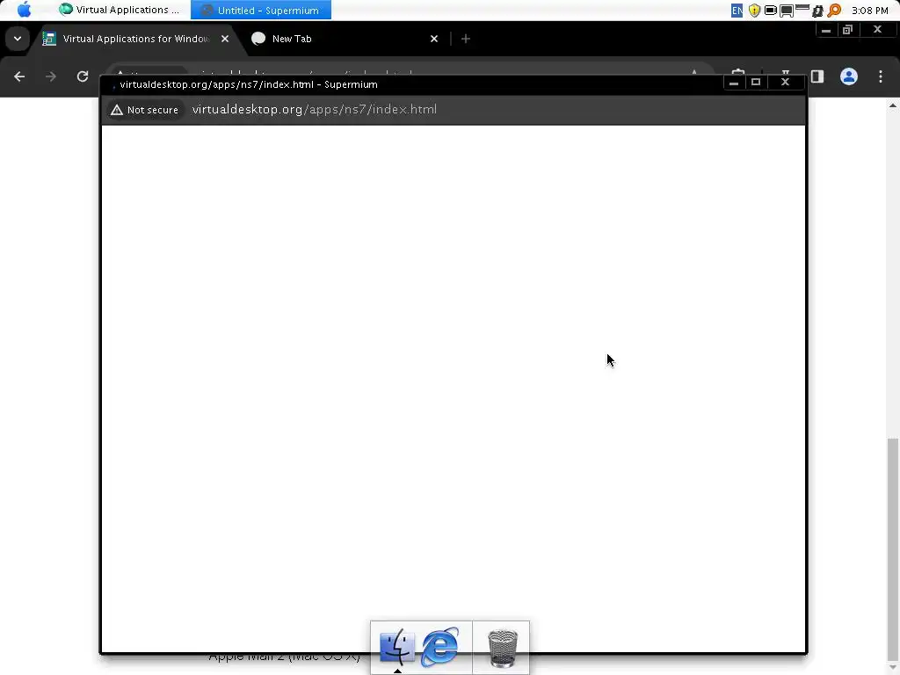
Task: Minimize the main Supermium window
Action: click(826, 30)
